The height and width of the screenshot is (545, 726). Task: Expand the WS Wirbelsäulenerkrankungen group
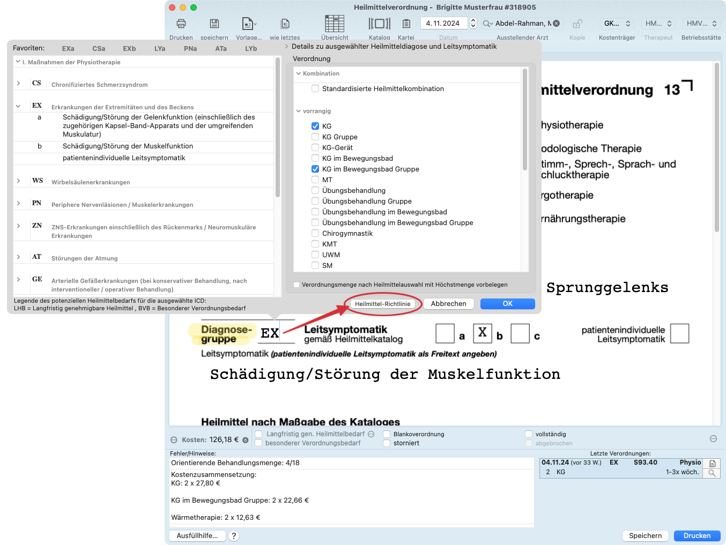click(18, 181)
